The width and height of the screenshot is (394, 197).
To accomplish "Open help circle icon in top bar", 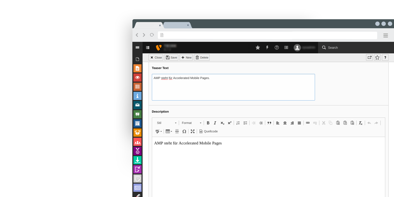I will [277, 47].
